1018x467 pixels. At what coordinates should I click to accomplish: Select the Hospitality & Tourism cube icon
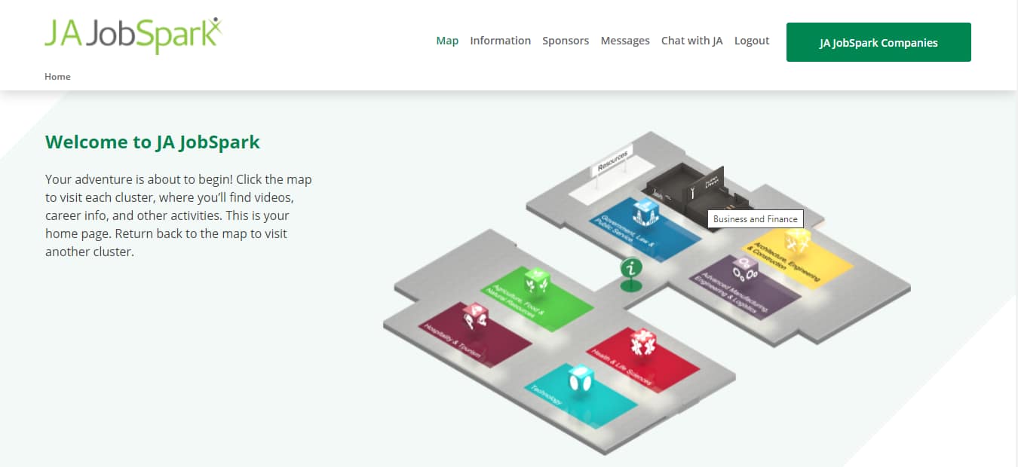click(475, 316)
